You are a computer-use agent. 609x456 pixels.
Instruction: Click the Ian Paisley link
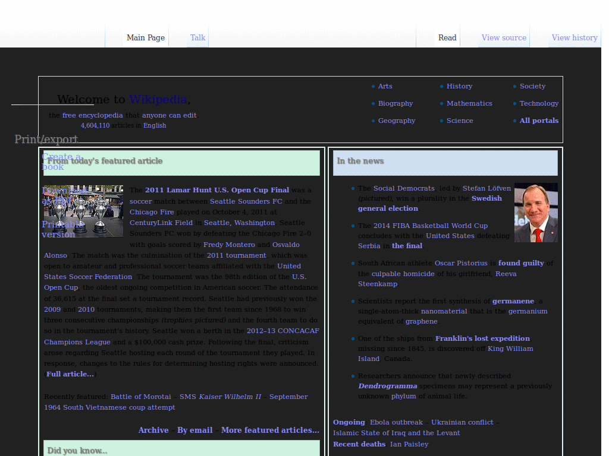click(x=409, y=444)
